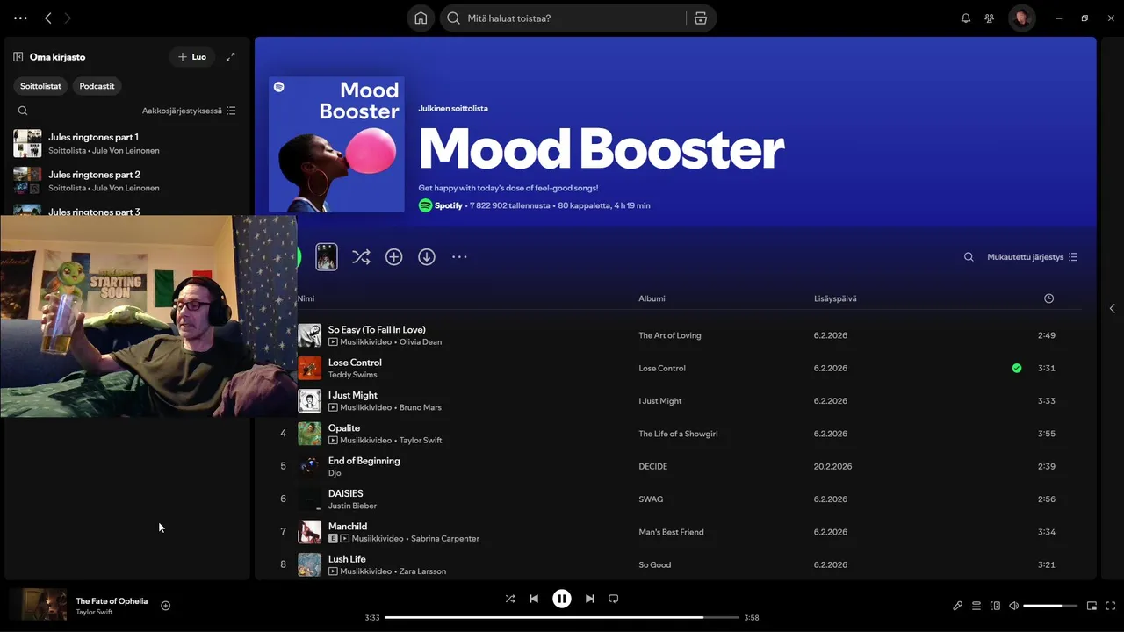The height and width of the screenshot is (632, 1124).
Task: Go back with the left arrow
Action: click(48, 18)
